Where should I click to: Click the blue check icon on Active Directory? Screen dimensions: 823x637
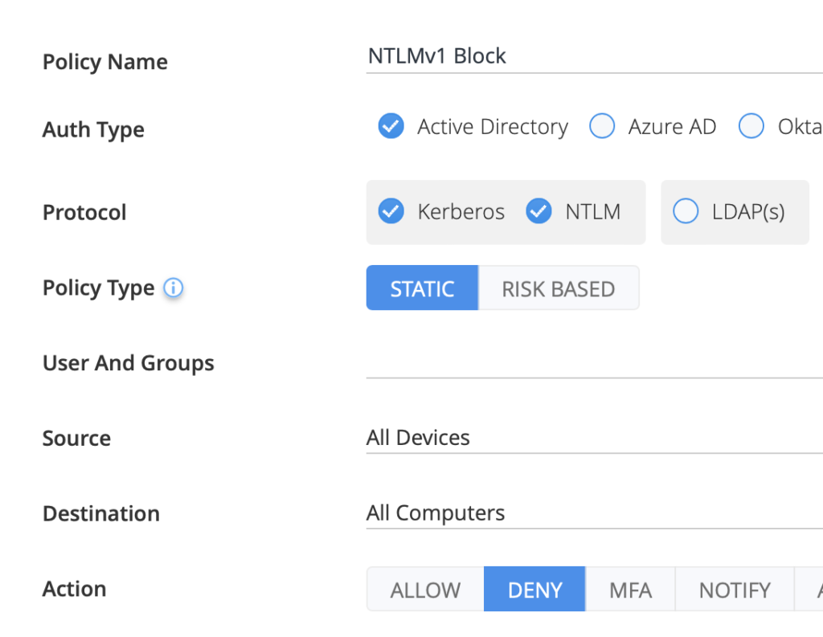[391, 126]
